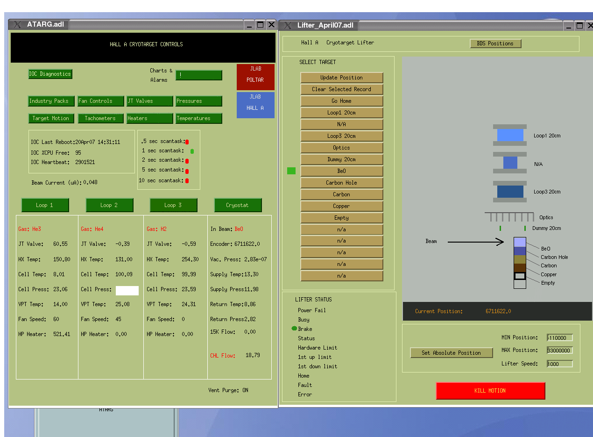
Task: Click the 5 sec scantask red indicator
Action: coord(187,171)
